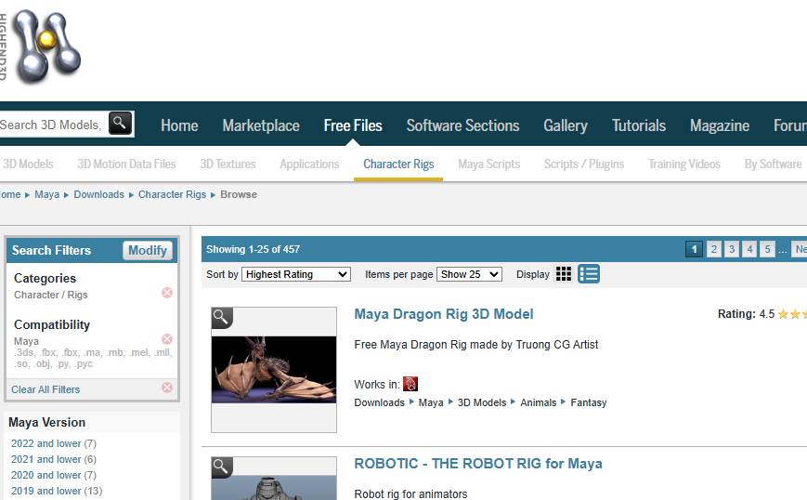Open the Magazine menu

[720, 125]
